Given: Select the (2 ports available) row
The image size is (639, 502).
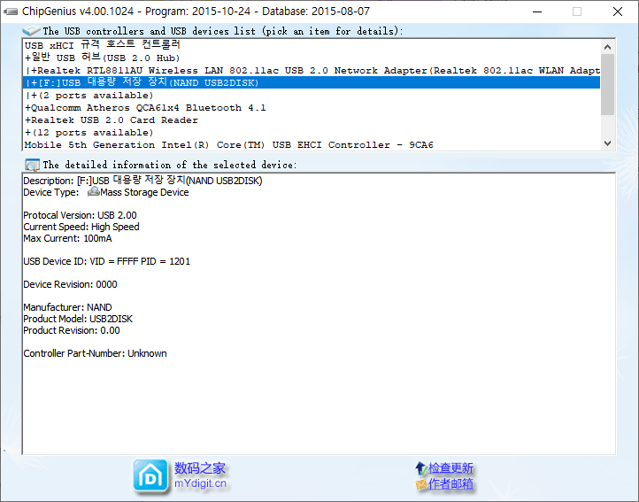Looking at the screenshot, I should click(312, 95).
